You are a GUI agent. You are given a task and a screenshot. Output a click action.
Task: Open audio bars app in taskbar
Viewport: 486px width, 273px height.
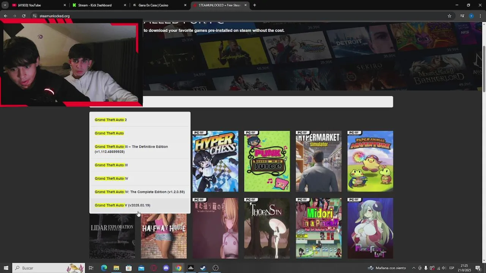point(191,268)
